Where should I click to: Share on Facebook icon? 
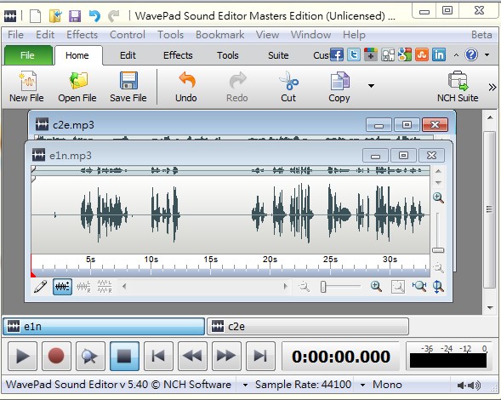coord(337,54)
